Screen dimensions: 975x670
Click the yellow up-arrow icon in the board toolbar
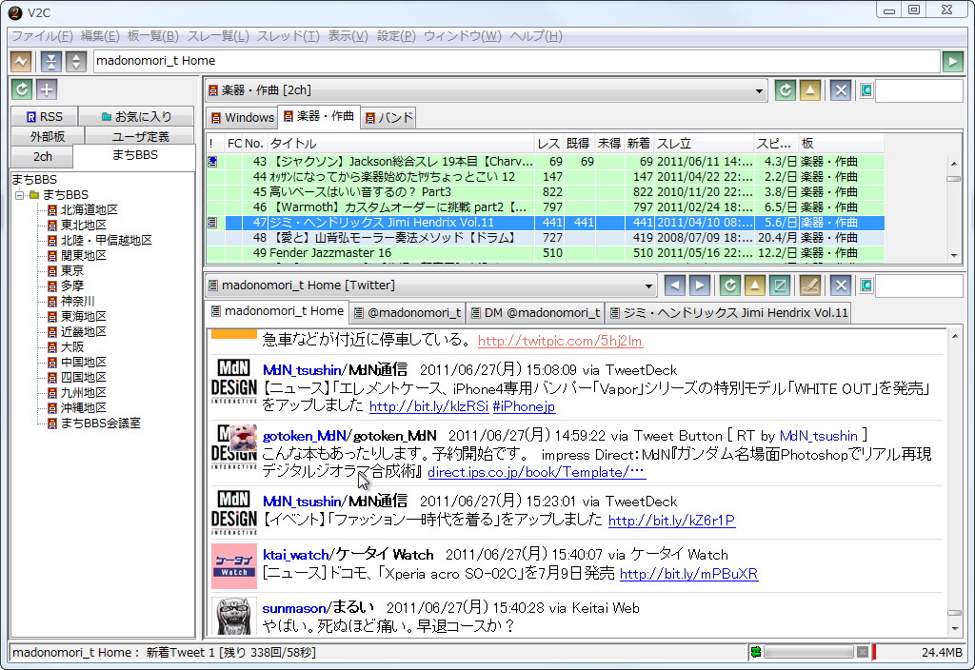click(810, 89)
